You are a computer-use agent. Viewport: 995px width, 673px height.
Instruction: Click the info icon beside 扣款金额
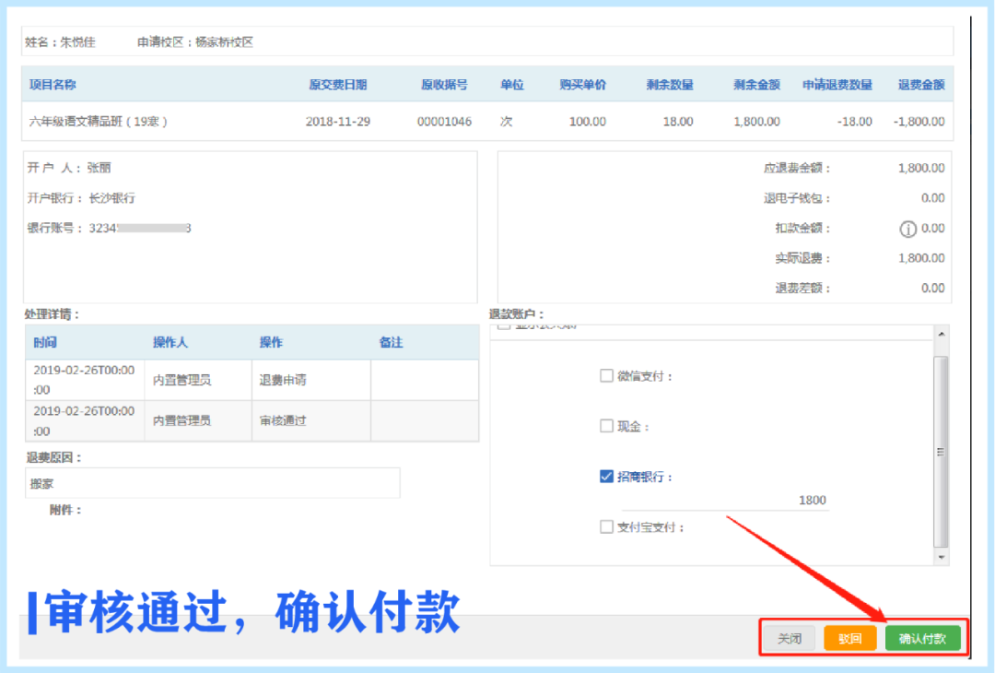pos(907,229)
